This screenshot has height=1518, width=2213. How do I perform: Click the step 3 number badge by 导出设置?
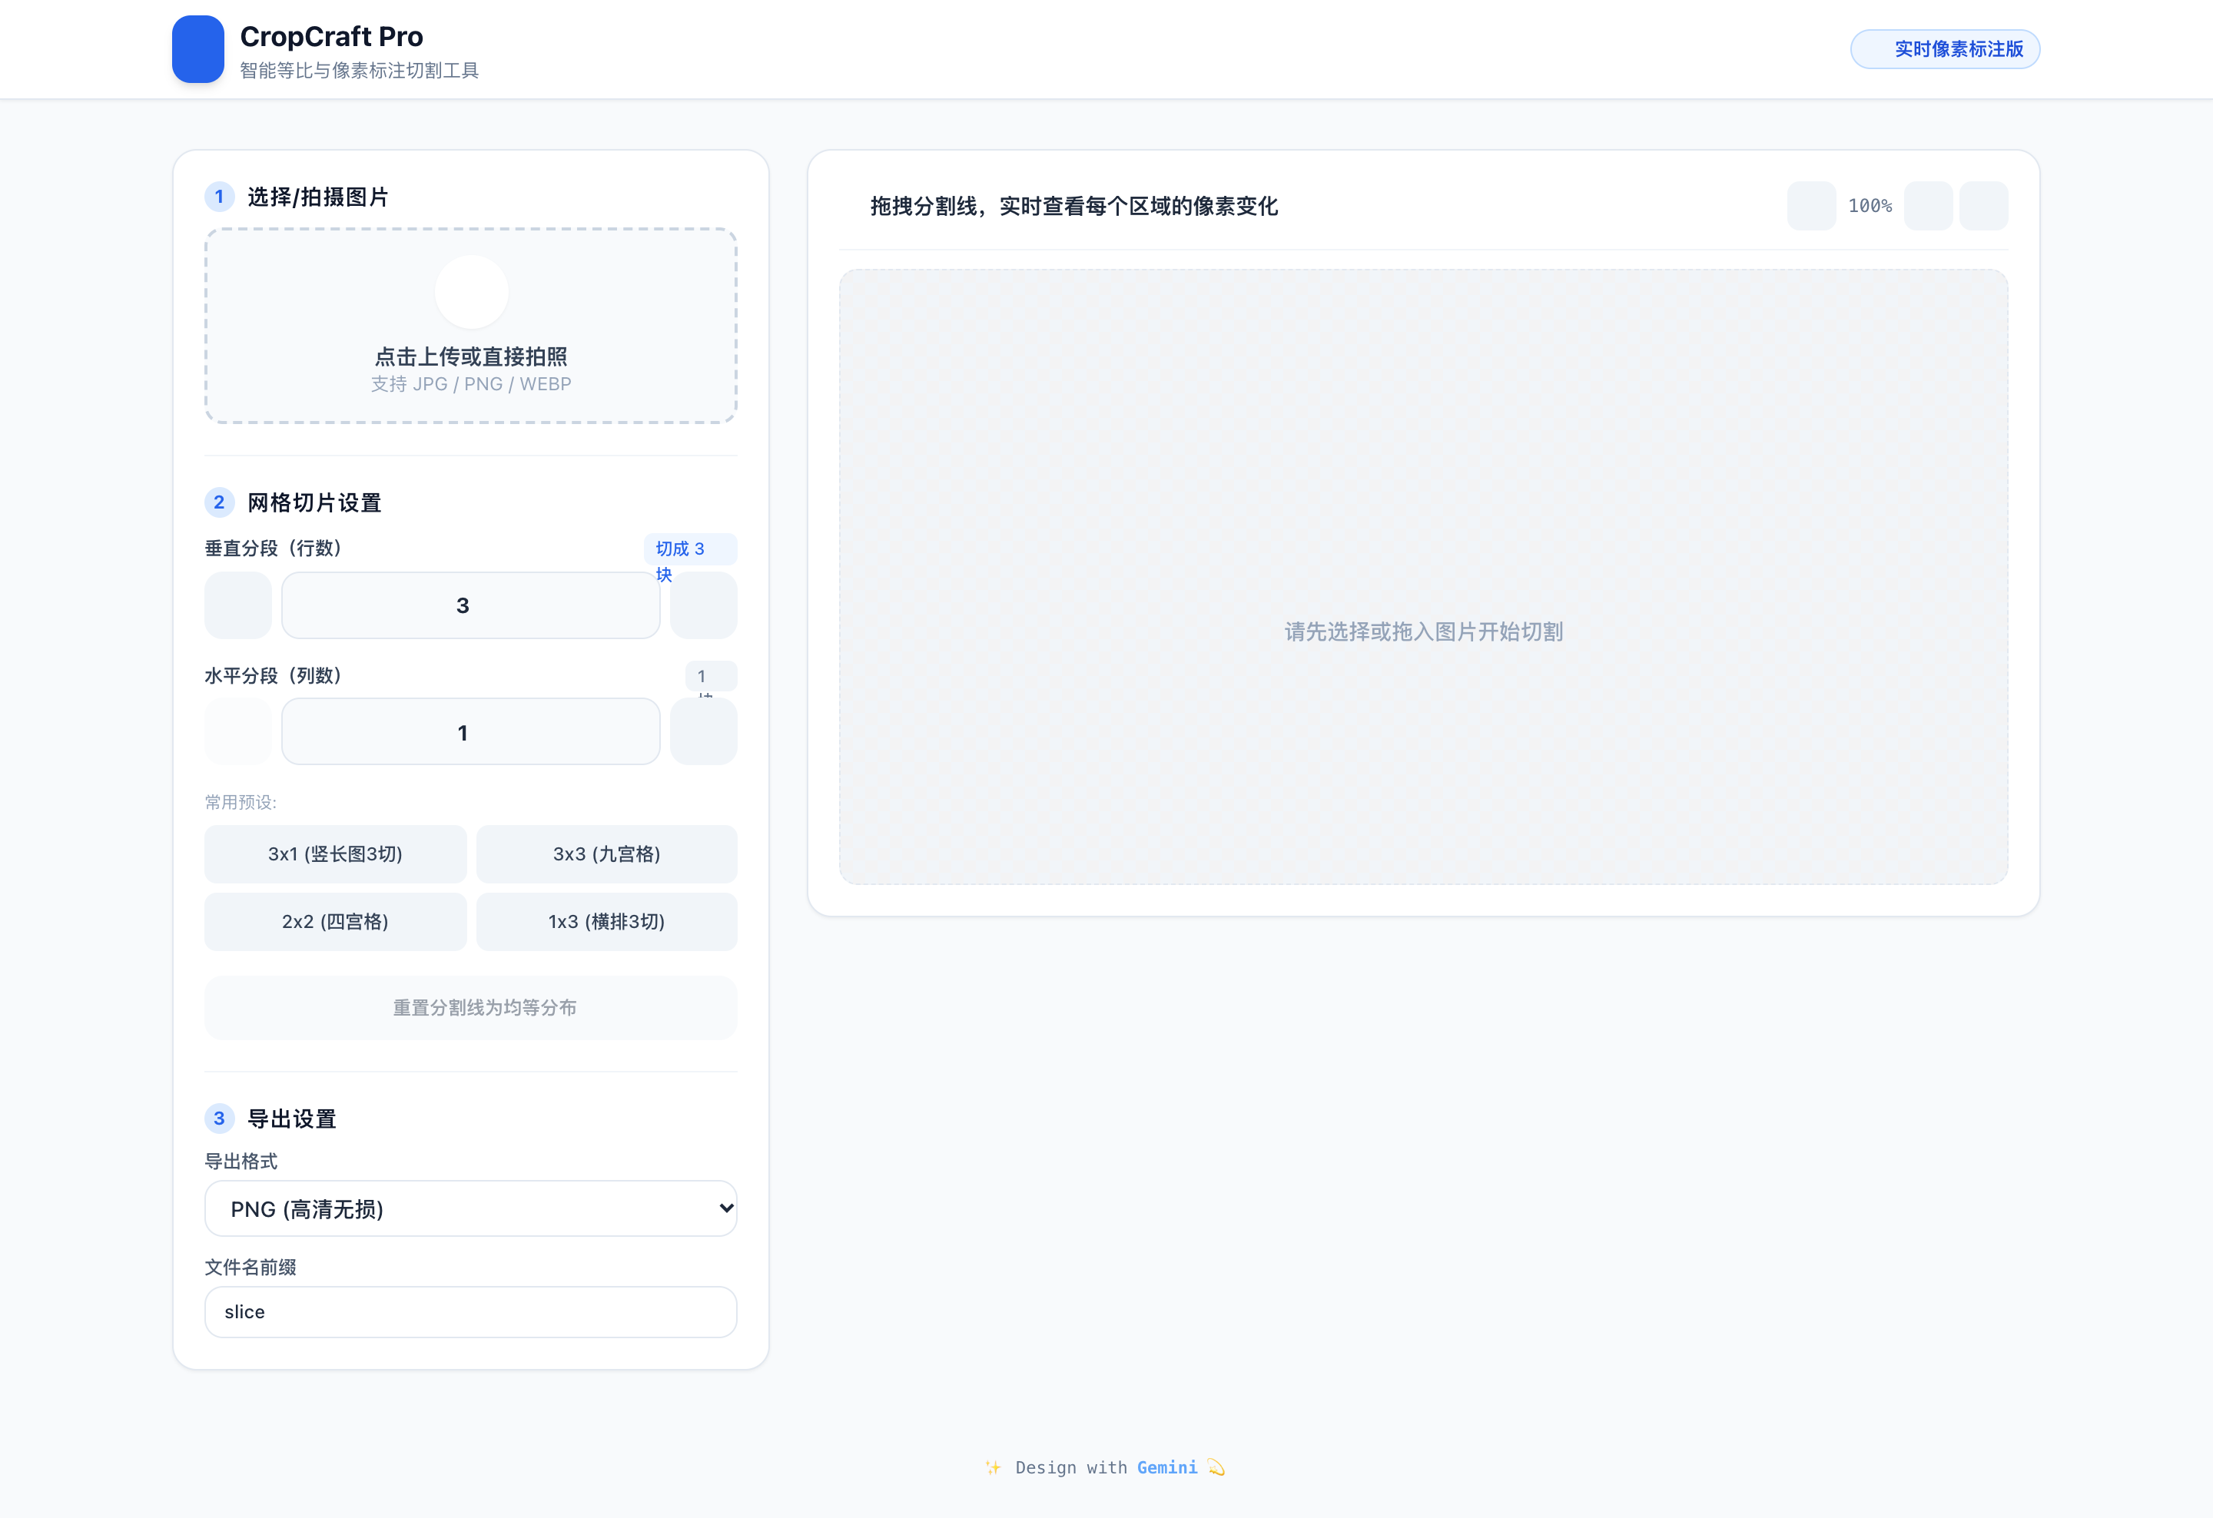pyautogui.click(x=219, y=1119)
